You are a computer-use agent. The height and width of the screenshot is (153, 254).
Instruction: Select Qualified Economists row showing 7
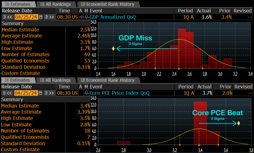(x=46, y=137)
